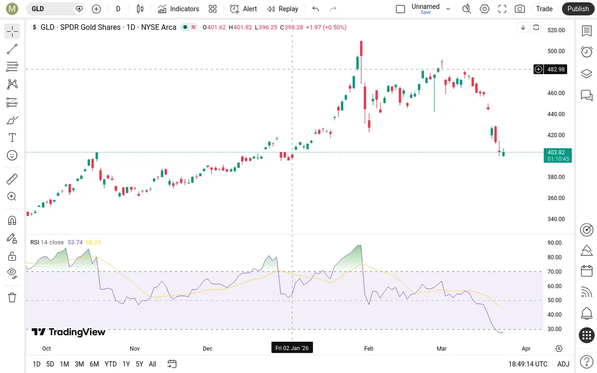The height and width of the screenshot is (373, 597).
Task: Select the 5D time range
Action: click(x=50, y=364)
